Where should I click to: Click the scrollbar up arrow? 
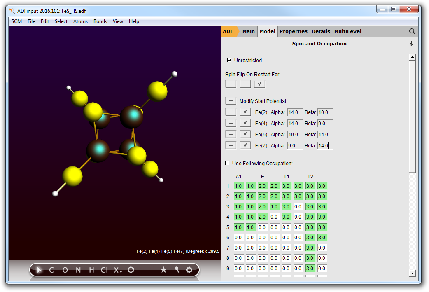(412, 57)
